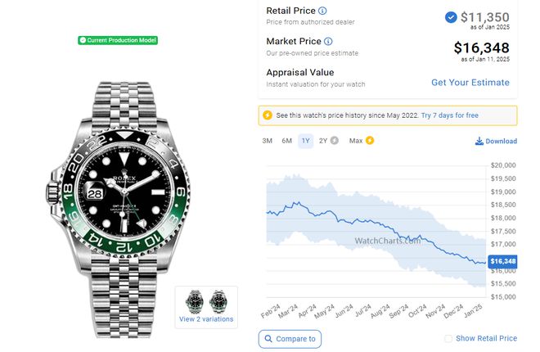Click View 2 variations link

pyautogui.click(x=206, y=319)
